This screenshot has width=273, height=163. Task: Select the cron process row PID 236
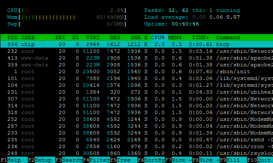pos(136,146)
